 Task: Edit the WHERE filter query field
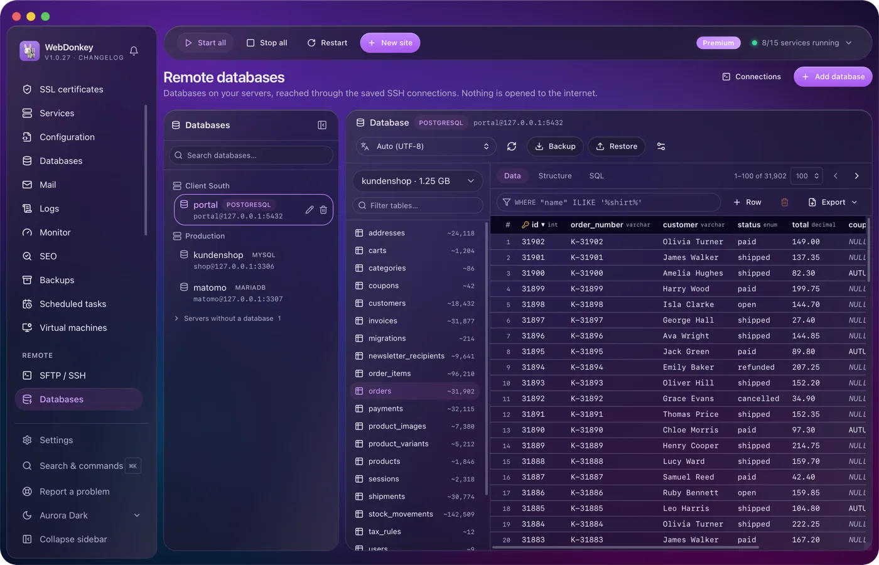click(609, 202)
